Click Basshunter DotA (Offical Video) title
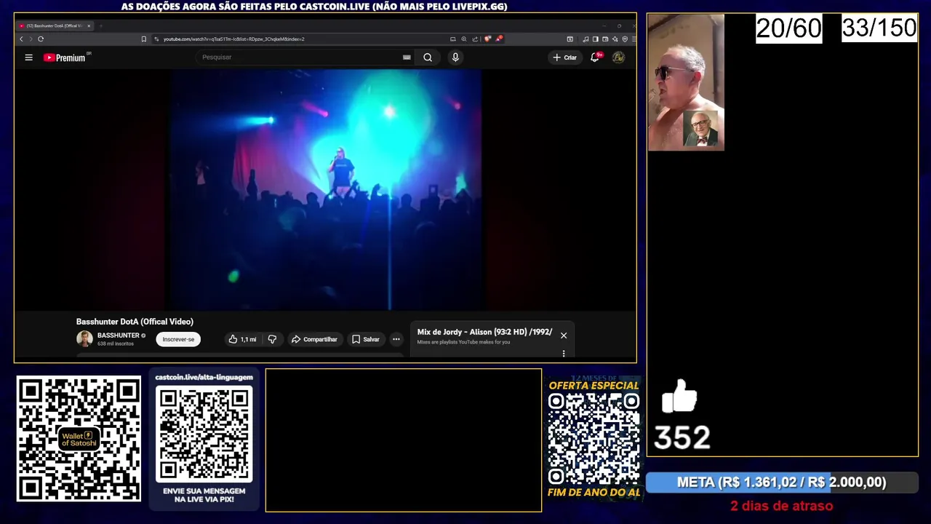Viewport: 931px width, 524px height. coord(135,322)
